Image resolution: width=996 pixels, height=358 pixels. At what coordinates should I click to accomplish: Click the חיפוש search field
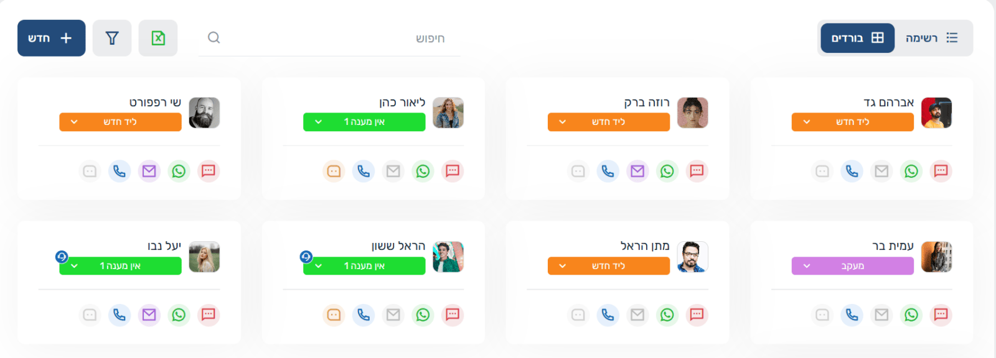(330, 38)
